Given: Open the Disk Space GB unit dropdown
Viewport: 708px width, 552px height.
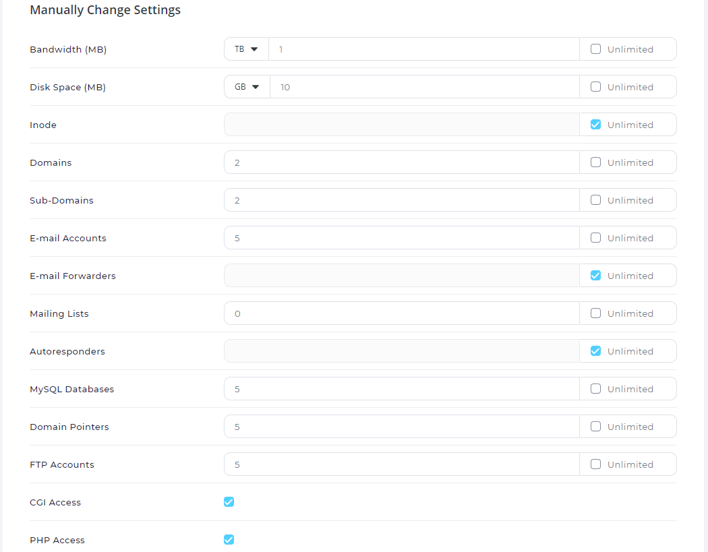Looking at the screenshot, I should [x=247, y=87].
